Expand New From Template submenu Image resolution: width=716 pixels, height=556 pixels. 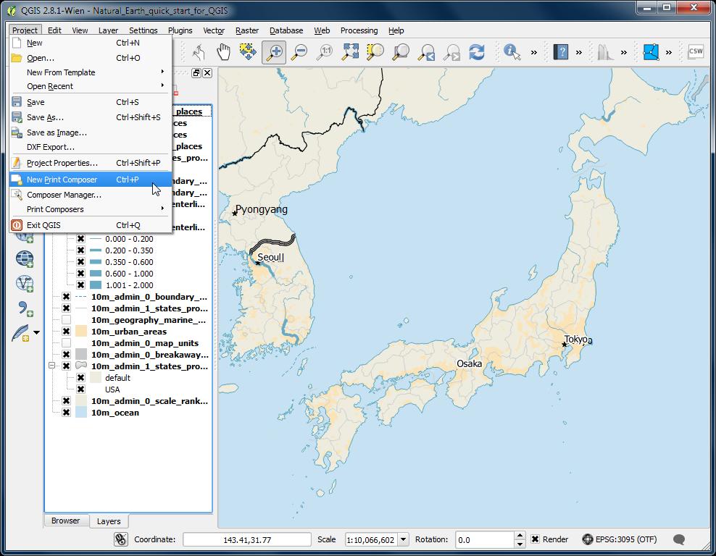coord(91,72)
